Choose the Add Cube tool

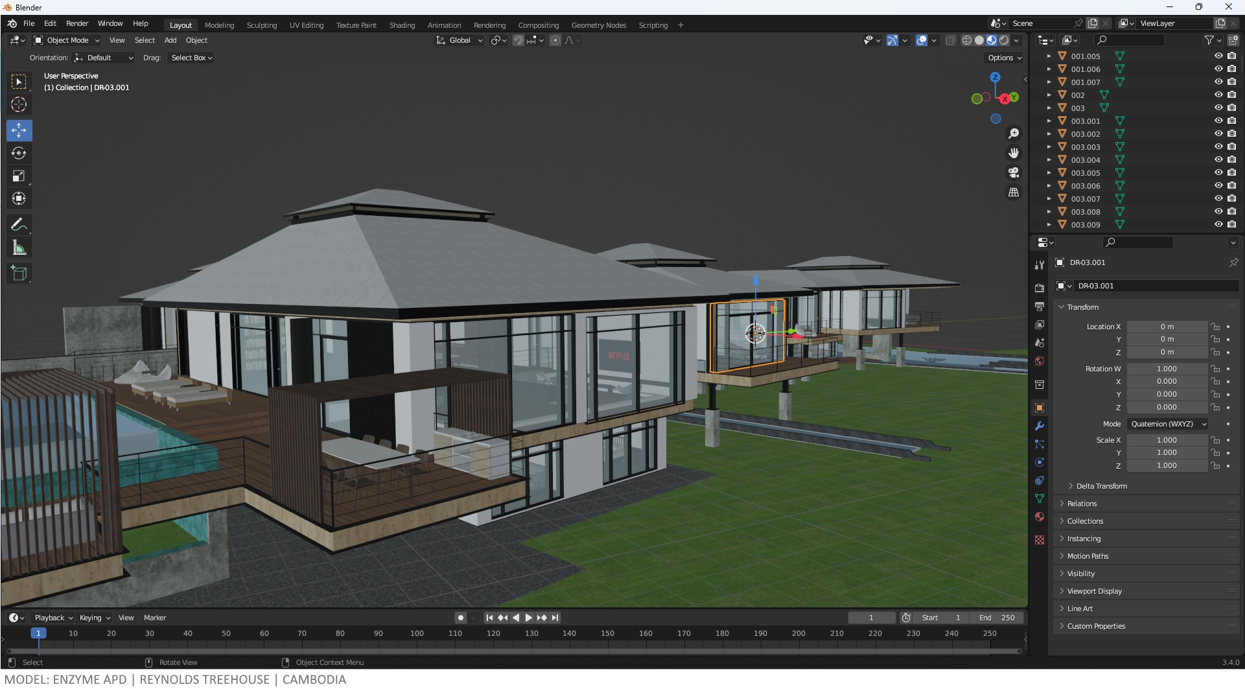click(19, 274)
